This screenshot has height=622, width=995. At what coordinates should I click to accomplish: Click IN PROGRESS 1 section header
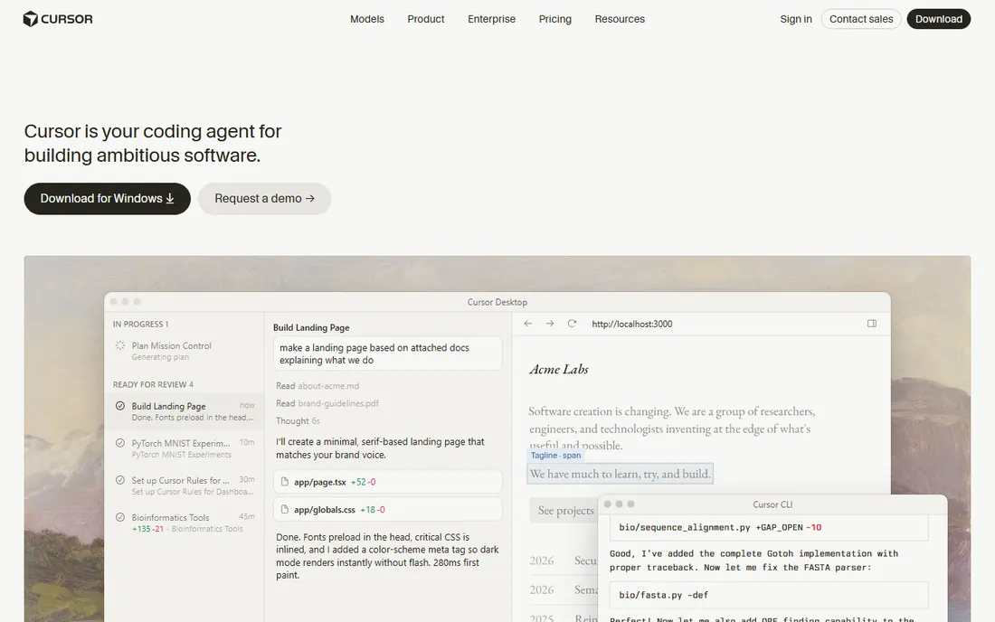click(x=141, y=324)
